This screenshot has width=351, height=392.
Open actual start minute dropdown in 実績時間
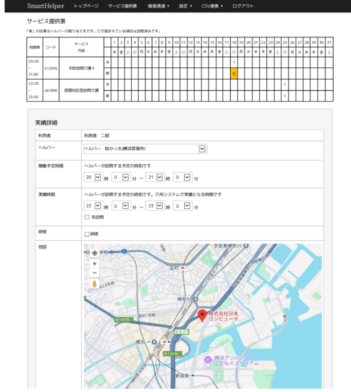coord(121,206)
